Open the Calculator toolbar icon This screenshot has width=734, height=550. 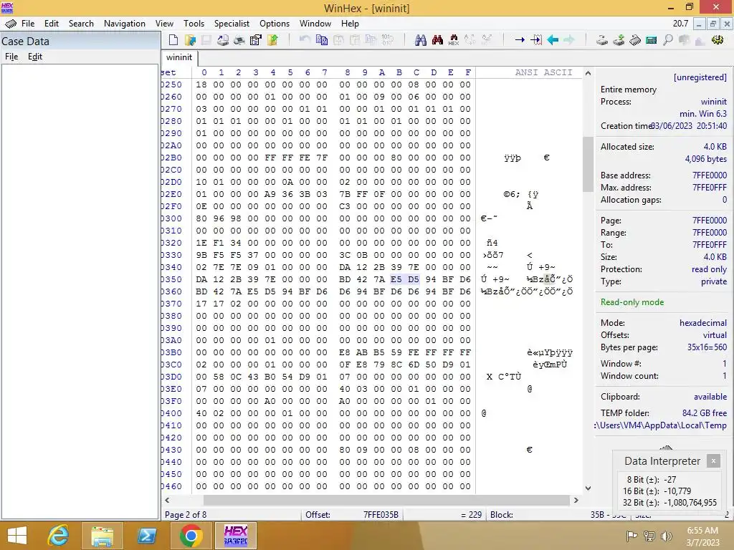point(651,40)
